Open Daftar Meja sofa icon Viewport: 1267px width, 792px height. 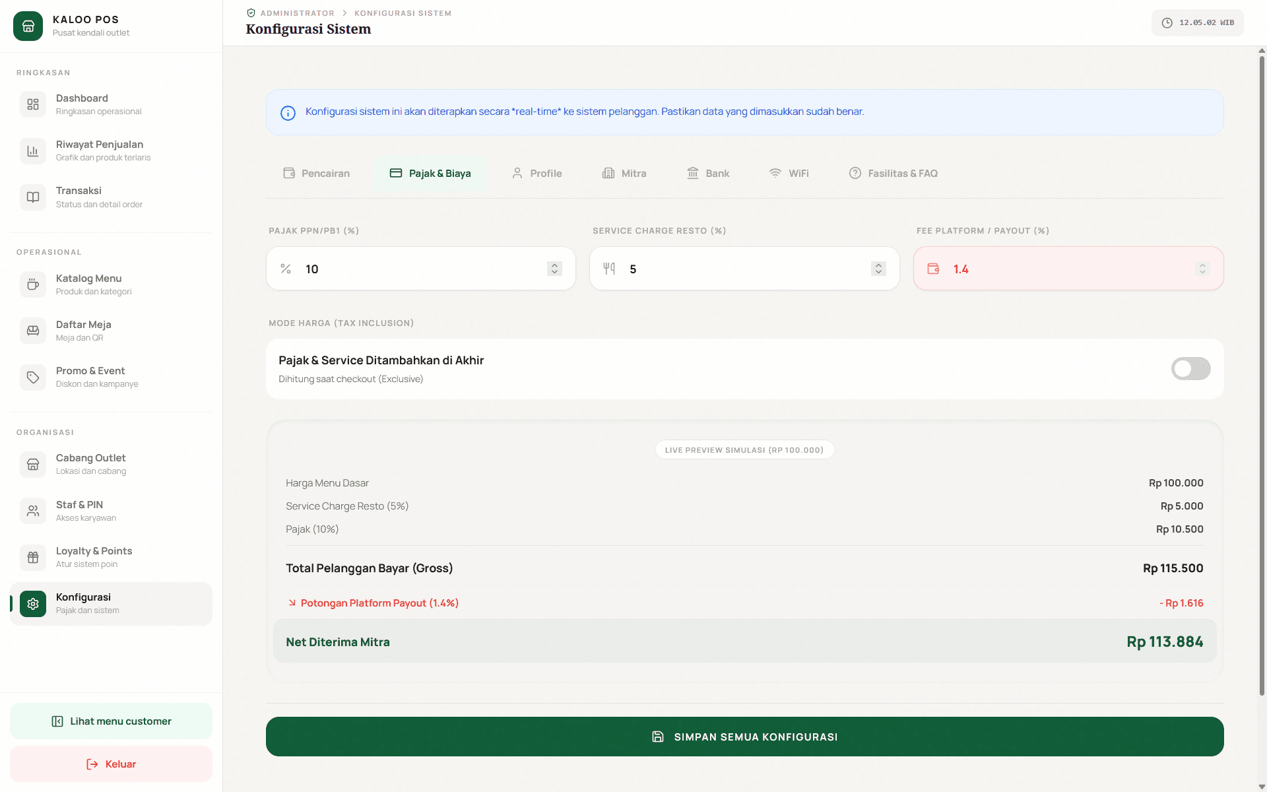tap(33, 331)
